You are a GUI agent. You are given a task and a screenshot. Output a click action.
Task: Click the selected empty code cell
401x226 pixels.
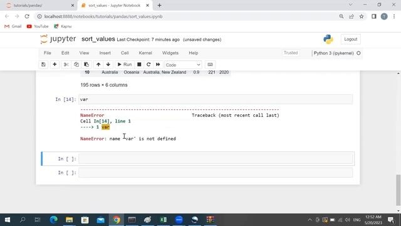(216, 159)
